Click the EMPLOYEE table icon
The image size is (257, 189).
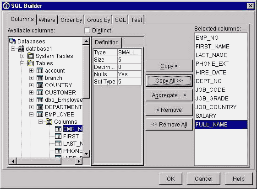tap(40, 114)
